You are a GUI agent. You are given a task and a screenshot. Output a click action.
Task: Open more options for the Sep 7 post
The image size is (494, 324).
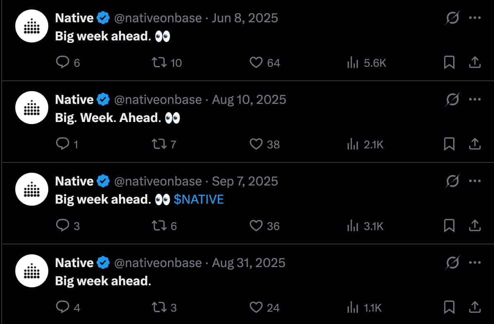click(x=475, y=181)
